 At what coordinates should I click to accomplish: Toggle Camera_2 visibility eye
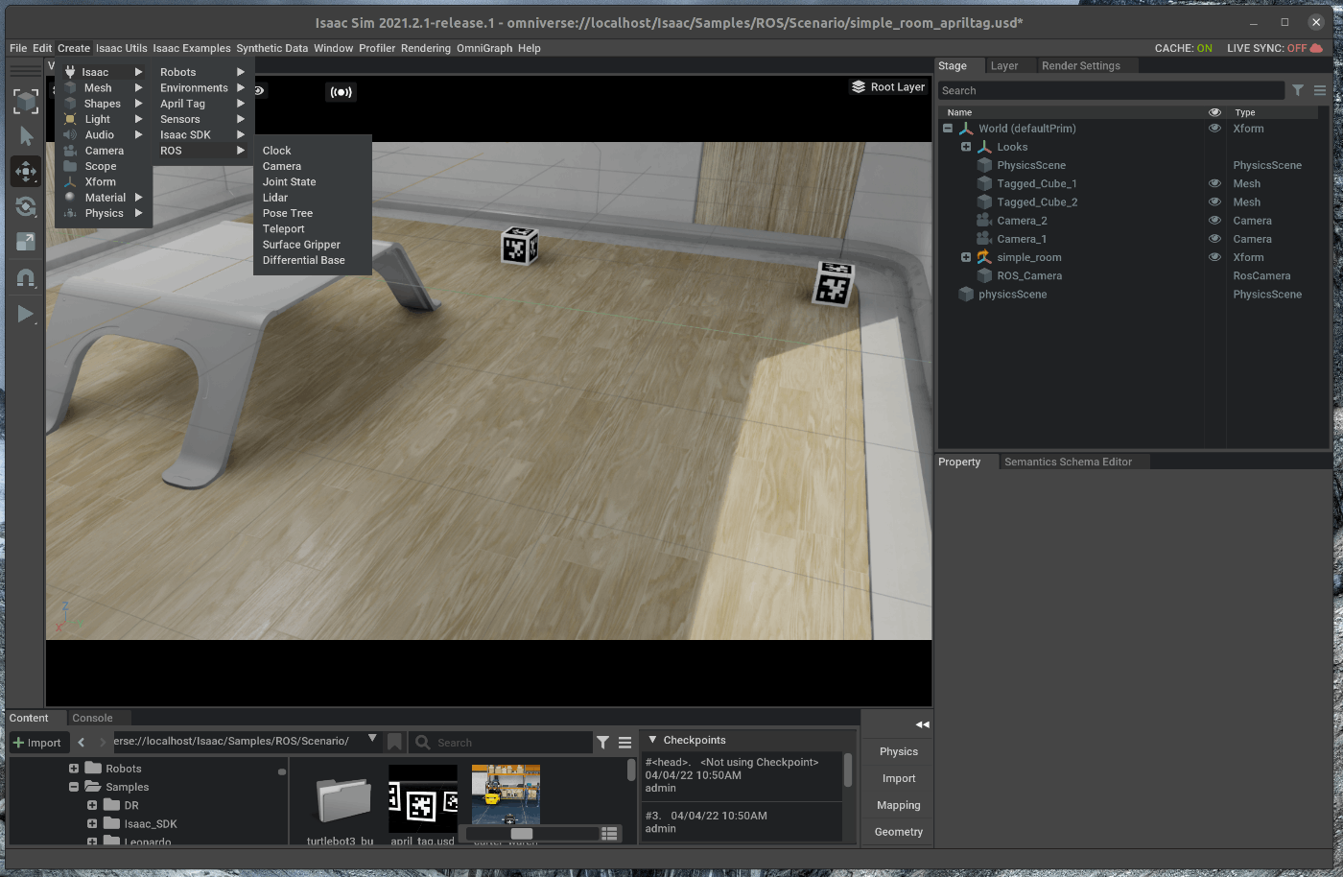(x=1214, y=221)
